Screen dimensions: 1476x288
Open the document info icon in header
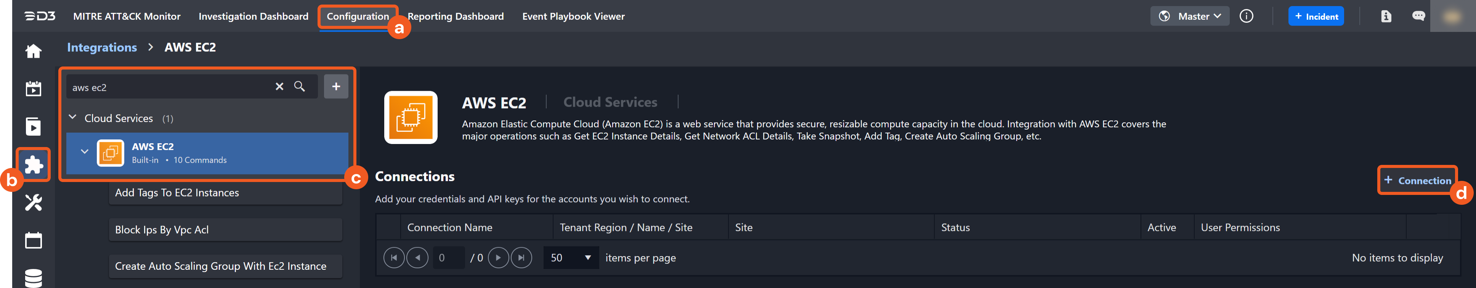tap(1386, 16)
